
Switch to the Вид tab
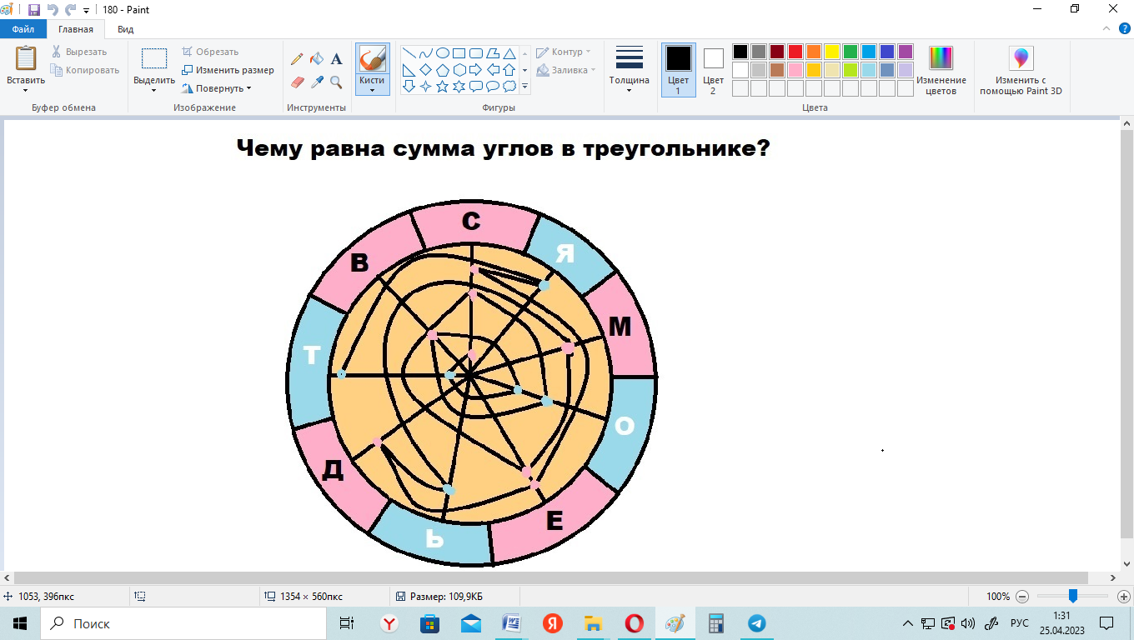click(125, 29)
